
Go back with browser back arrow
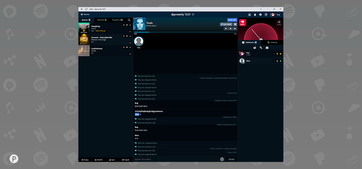point(82,9)
